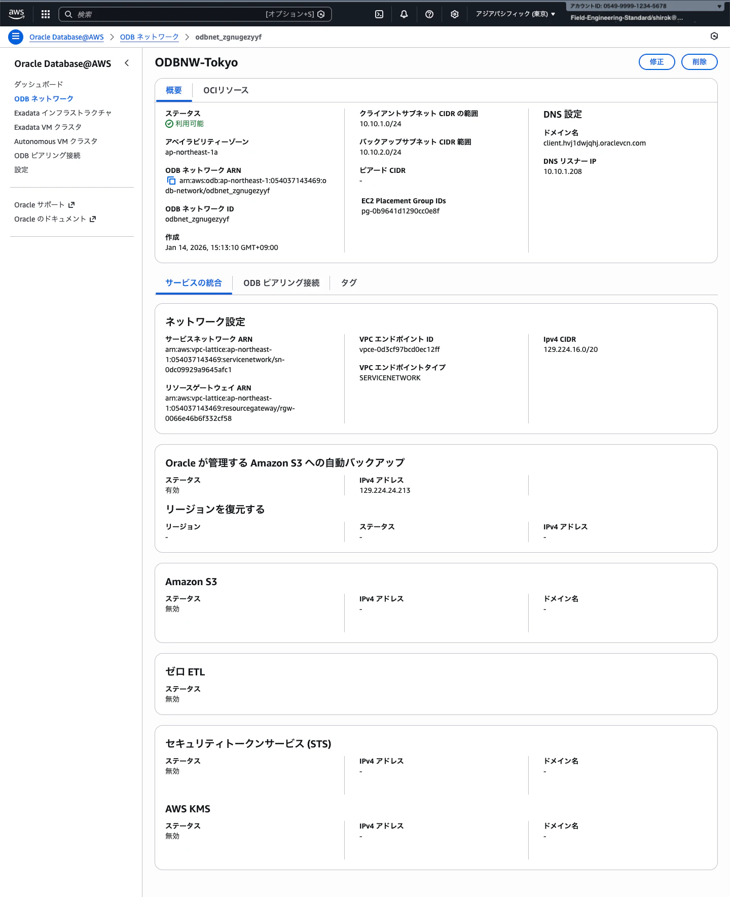Open Exadata VM クラスタ in sidebar
Image resolution: width=730 pixels, height=897 pixels.
[x=48, y=127]
